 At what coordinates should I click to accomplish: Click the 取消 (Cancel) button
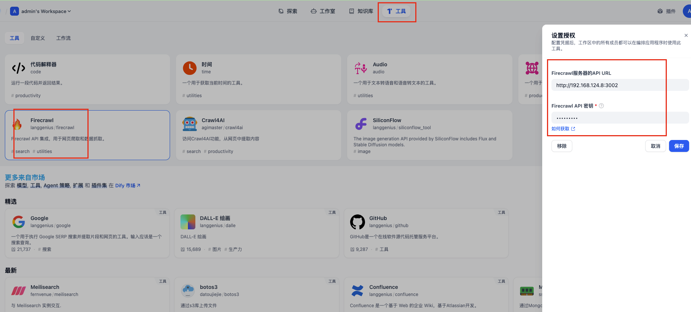pyautogui.click(x=656, y=146)
